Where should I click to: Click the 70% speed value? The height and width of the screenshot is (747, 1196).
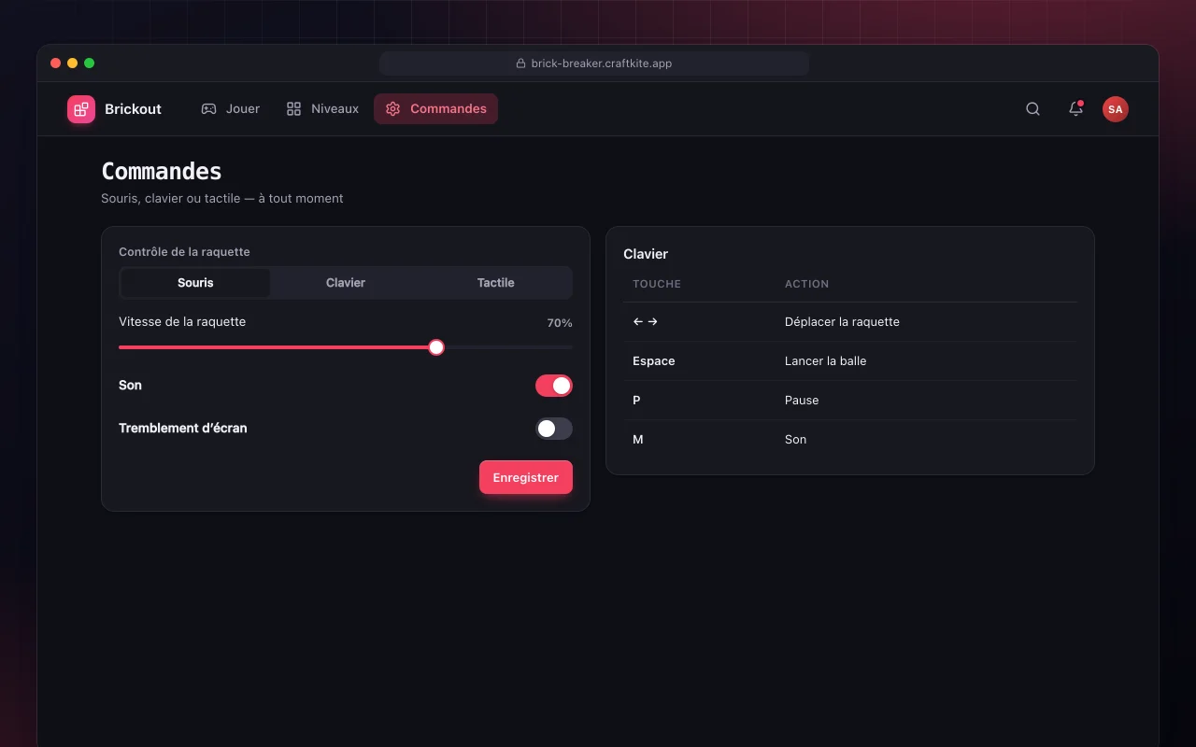(x=560, y=323)
